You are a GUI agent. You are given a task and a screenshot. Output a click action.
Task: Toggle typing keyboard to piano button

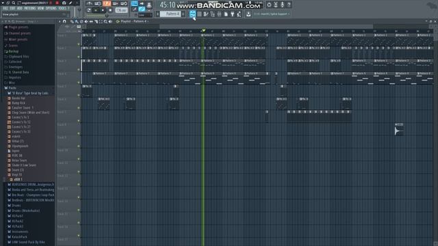[x=134, y=3]
